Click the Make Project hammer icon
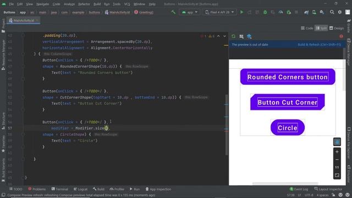The height and width of the screenshot is (198, 352). (x=173, y=12)
